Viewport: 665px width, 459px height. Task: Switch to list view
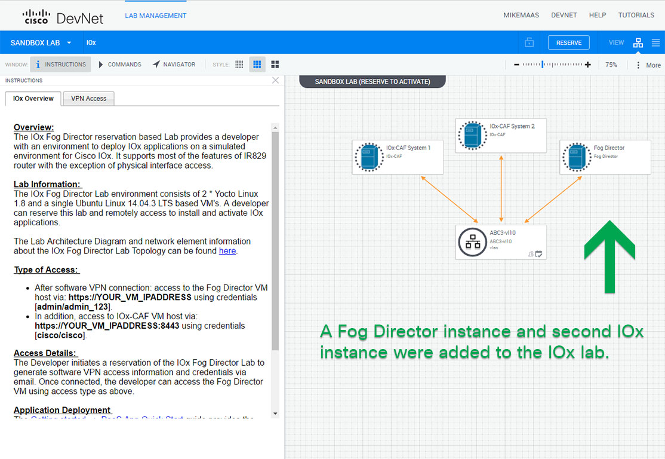pyautogui.click(x=655, y=43)
